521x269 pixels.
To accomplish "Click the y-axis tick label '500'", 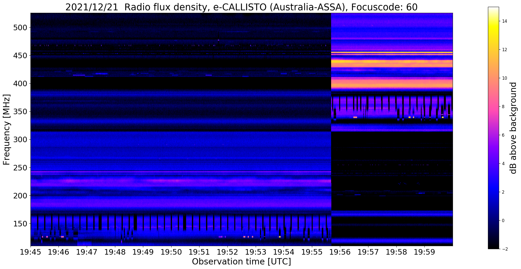I will tap(20, 27).
